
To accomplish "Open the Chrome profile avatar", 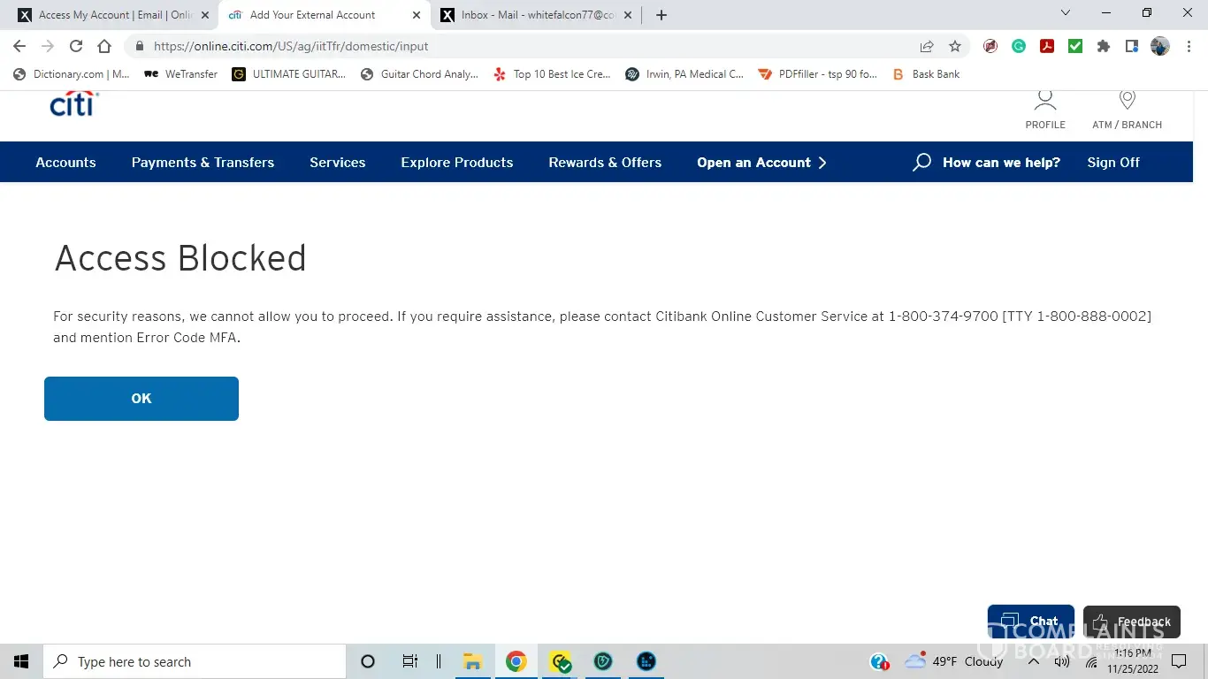I will (x=1160, y=46).
